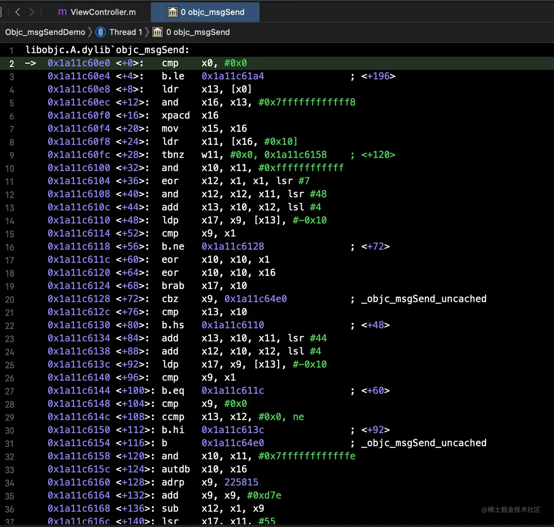Switch to the ViewController.m tab
The image size is (554, 527).
click(x=97, y=12)
